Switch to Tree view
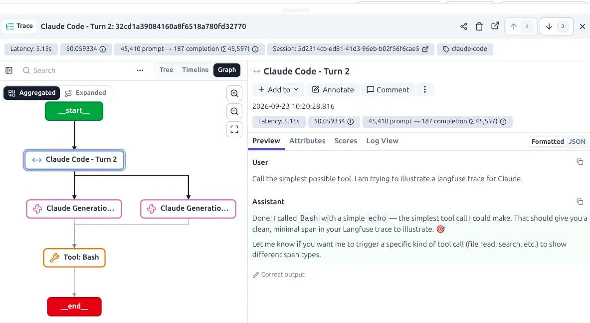The width and height of the screenshot is (590, 323). pyautogui.click(x=166, y=70)
